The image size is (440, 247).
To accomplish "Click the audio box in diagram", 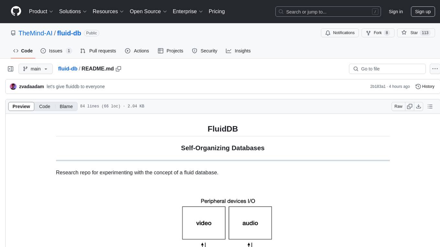I will (250, 223).
